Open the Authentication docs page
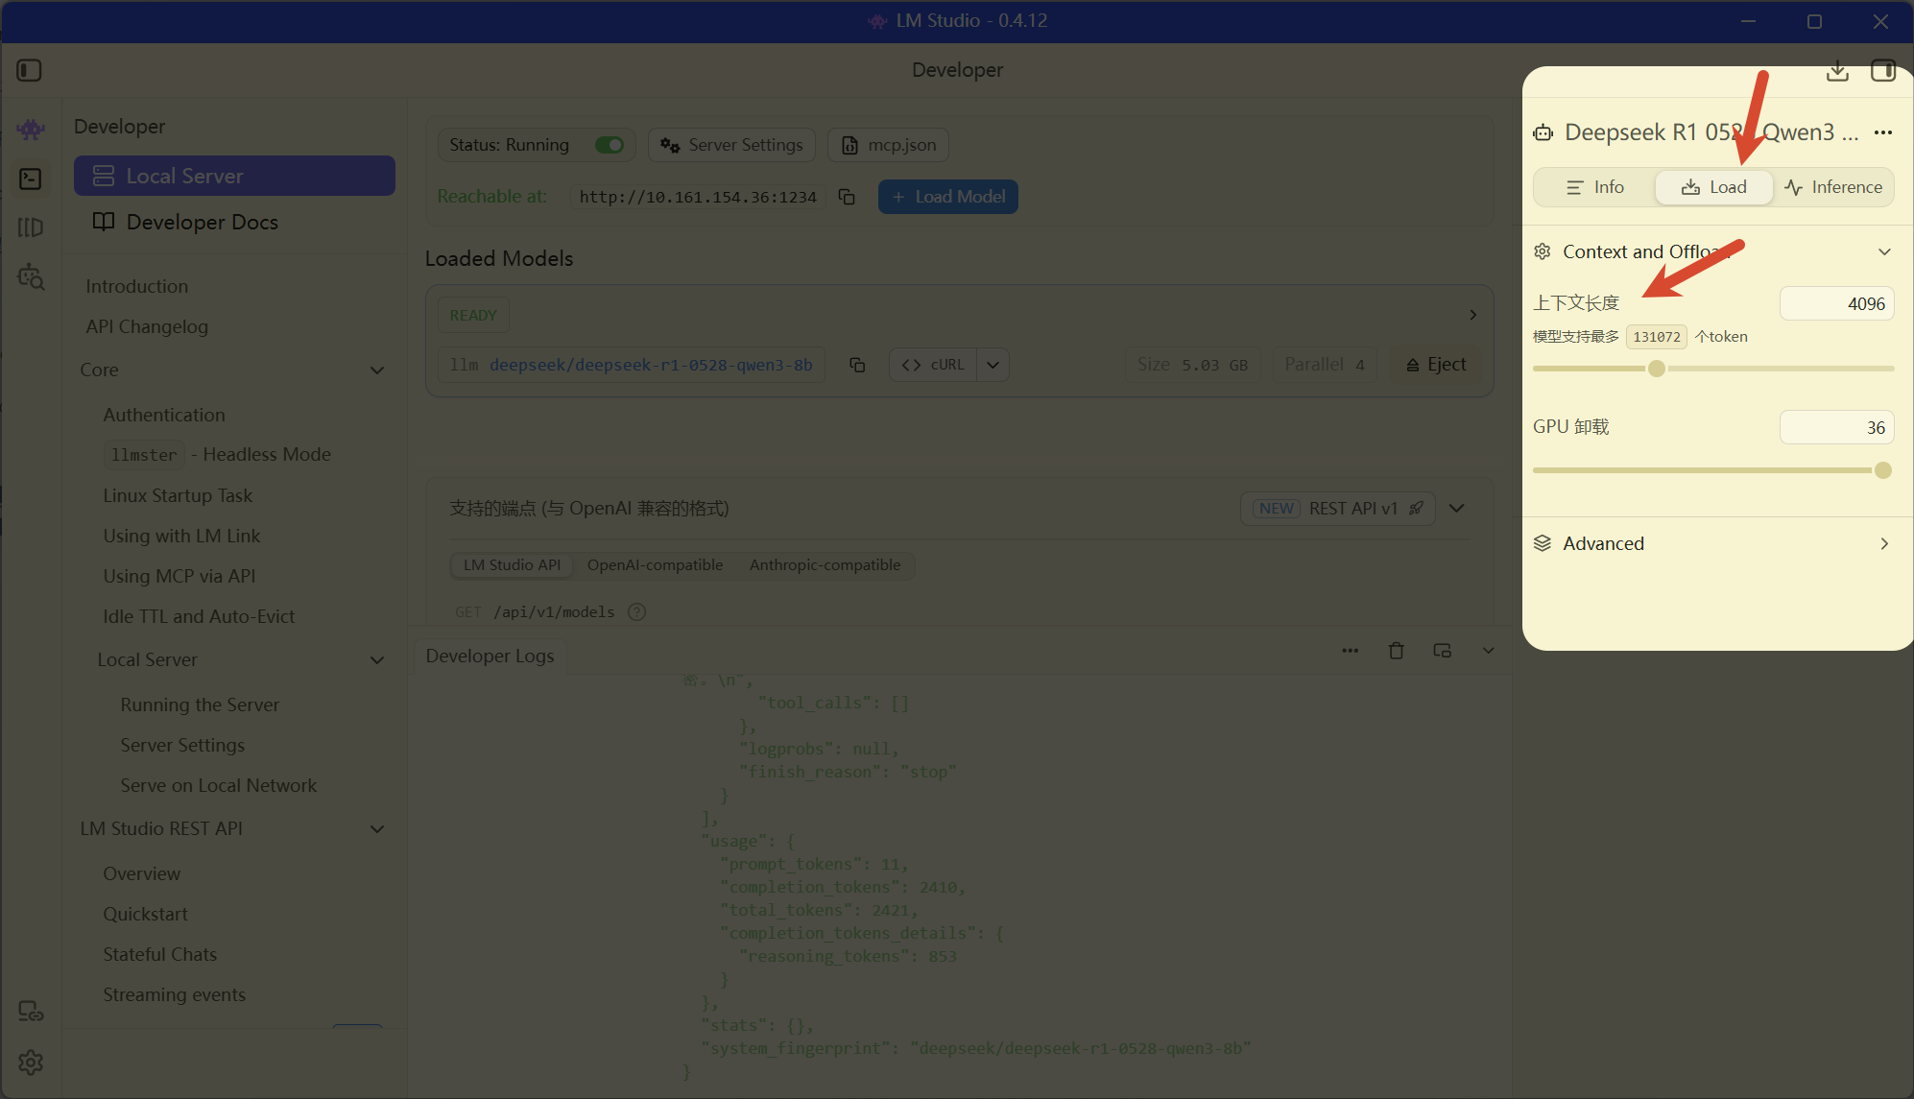1914x1099 pixels. point(164,415)
